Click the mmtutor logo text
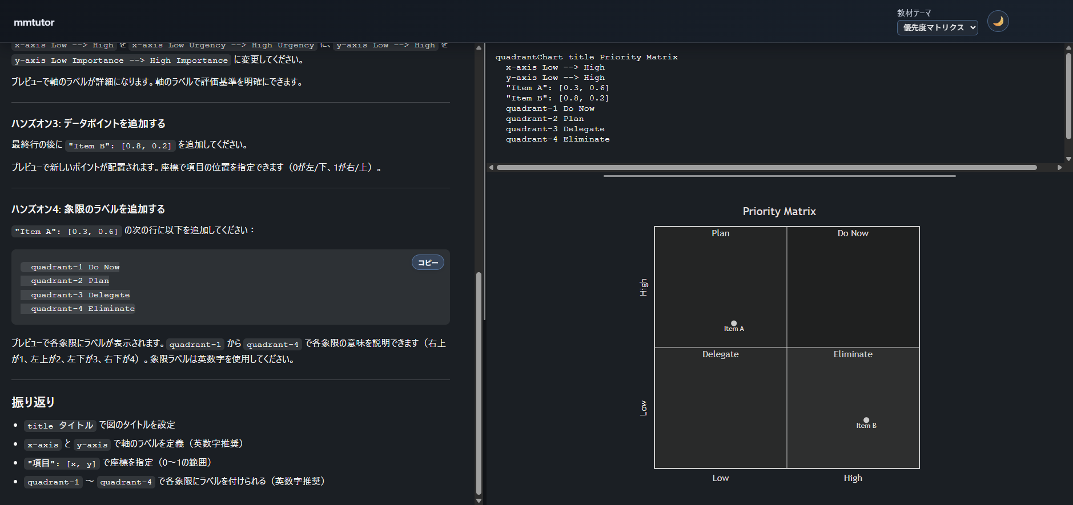This screenshot has width=1073, height=505. [34, 22]
